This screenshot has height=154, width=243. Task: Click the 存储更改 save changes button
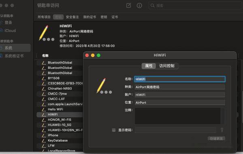click(x=216, y=139)
